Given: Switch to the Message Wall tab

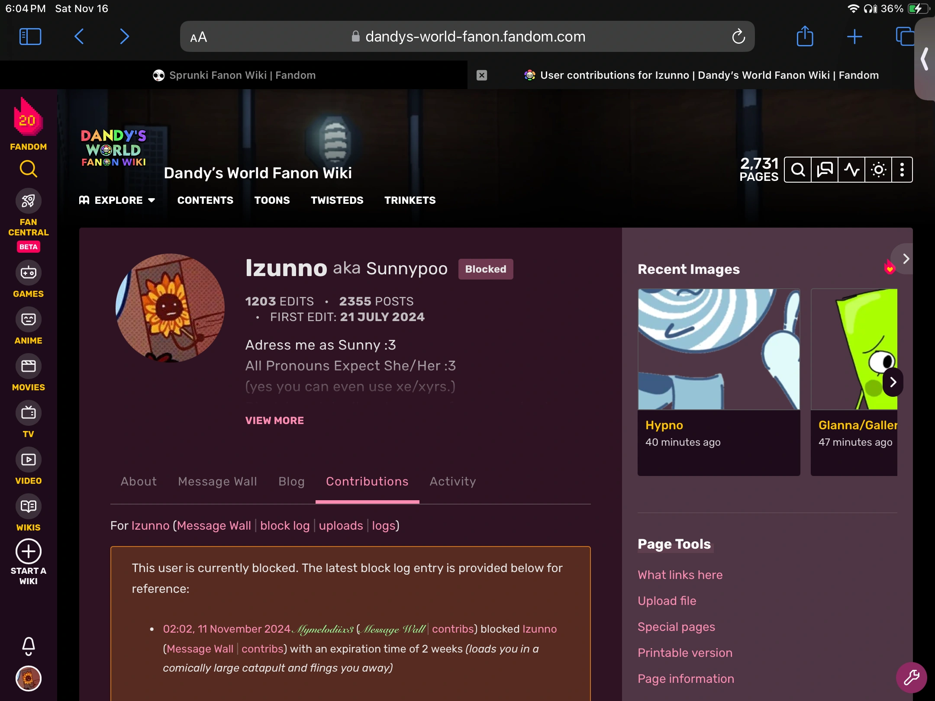Looking at the screenshot, I should tap(217, 481).
